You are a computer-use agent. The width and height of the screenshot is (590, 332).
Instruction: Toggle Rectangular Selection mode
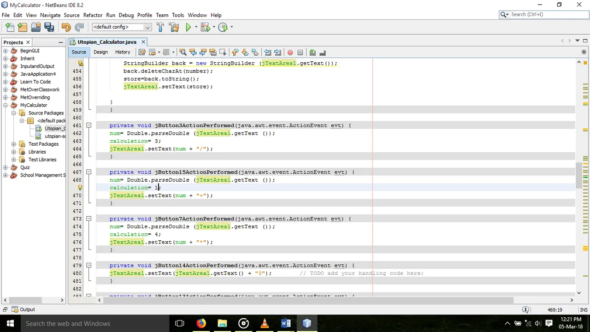click(223, 52)
